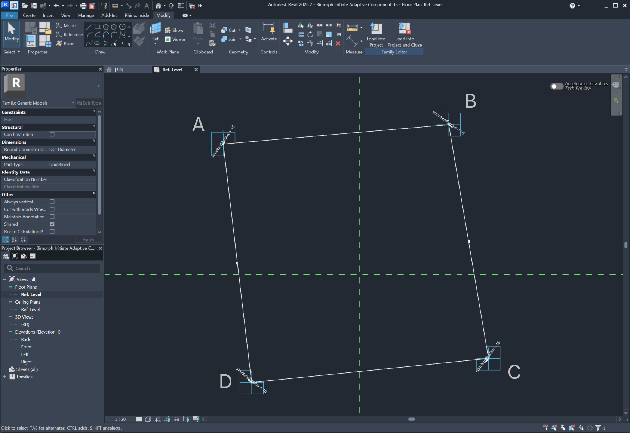Click the Reference line option

[70, 34]
